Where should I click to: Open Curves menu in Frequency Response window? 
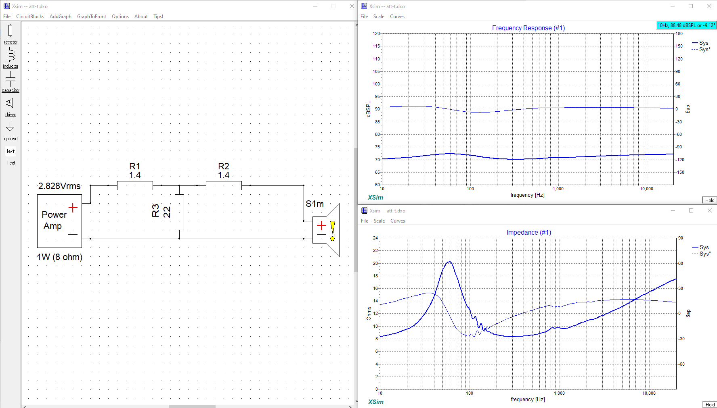tap(397, 17)
